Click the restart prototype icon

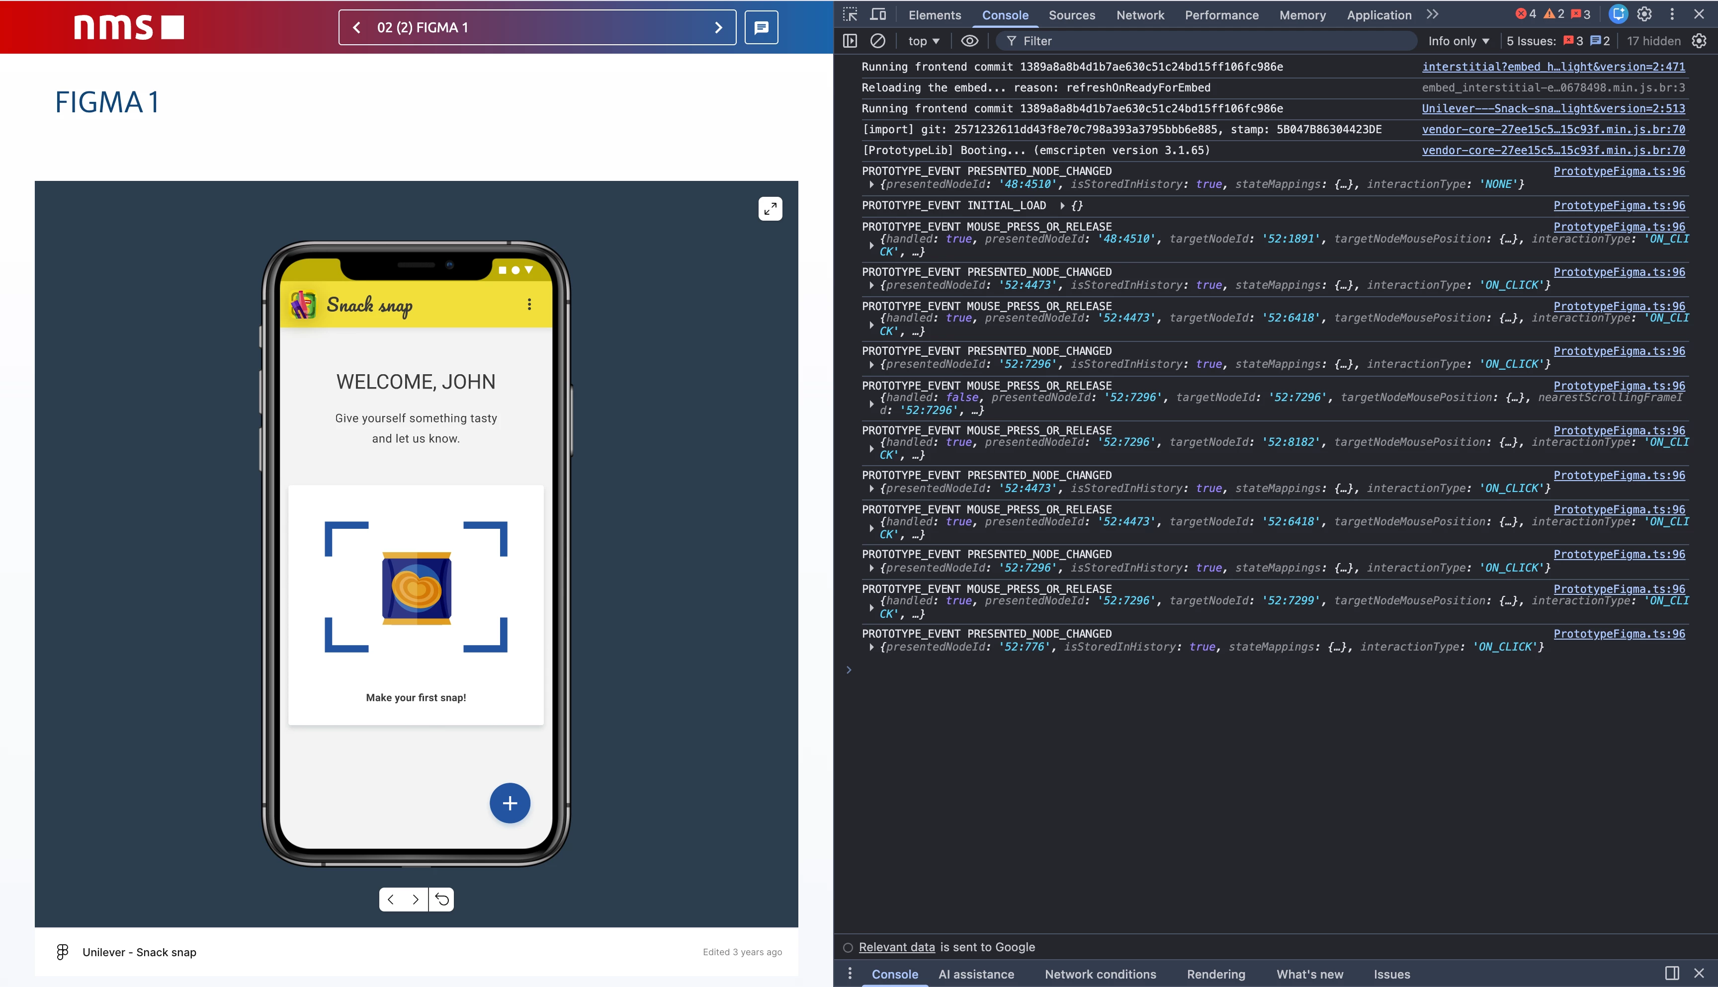[x=441, y=900]
